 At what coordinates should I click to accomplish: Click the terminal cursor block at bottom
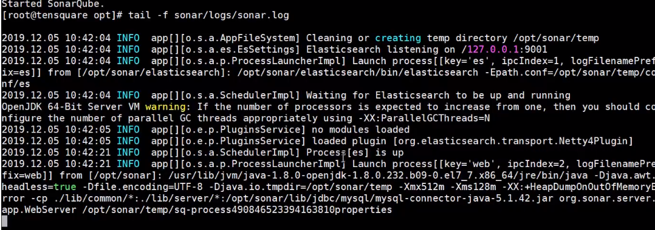tap(5, 222)
